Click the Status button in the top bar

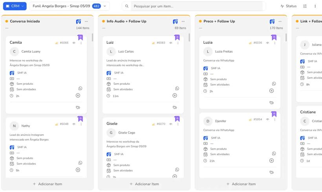[x=289, y=6]
